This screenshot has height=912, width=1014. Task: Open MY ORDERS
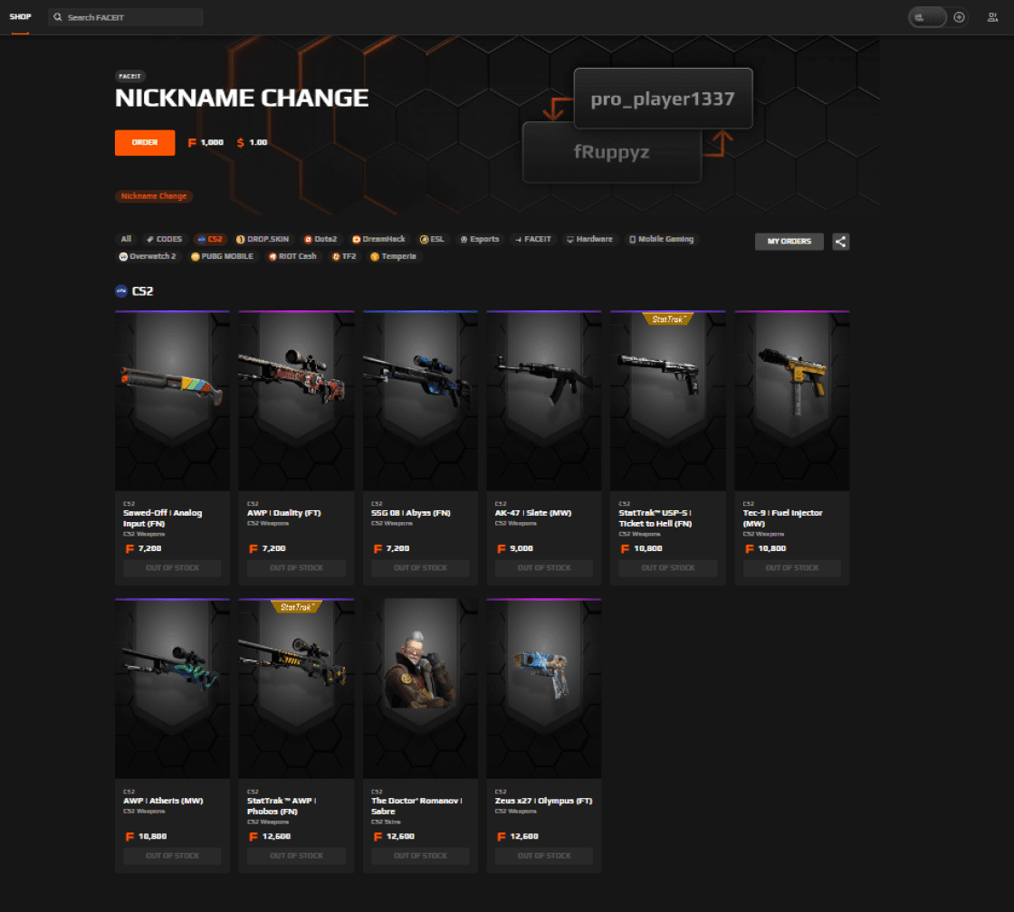(x=789, y=242)
